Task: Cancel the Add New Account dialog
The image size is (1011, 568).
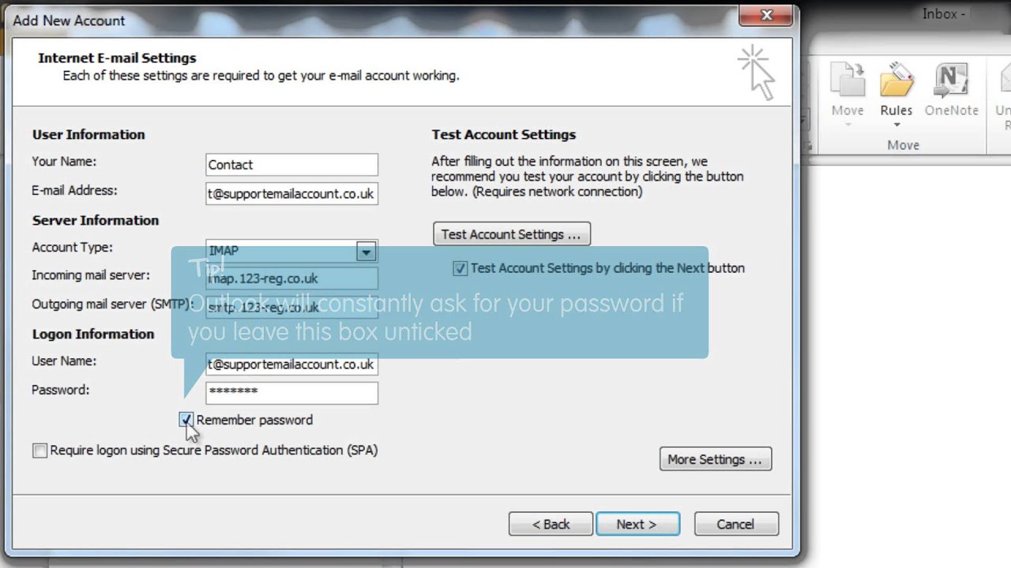Action: point(735,524)
